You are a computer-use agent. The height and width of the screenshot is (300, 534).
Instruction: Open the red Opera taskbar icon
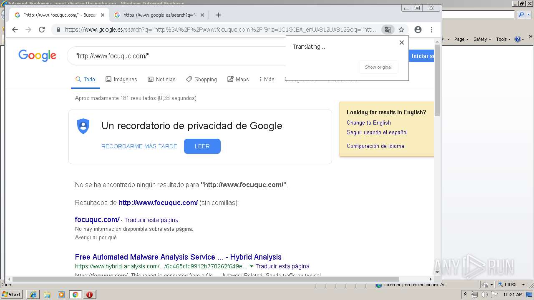click(x=89, y=295)
